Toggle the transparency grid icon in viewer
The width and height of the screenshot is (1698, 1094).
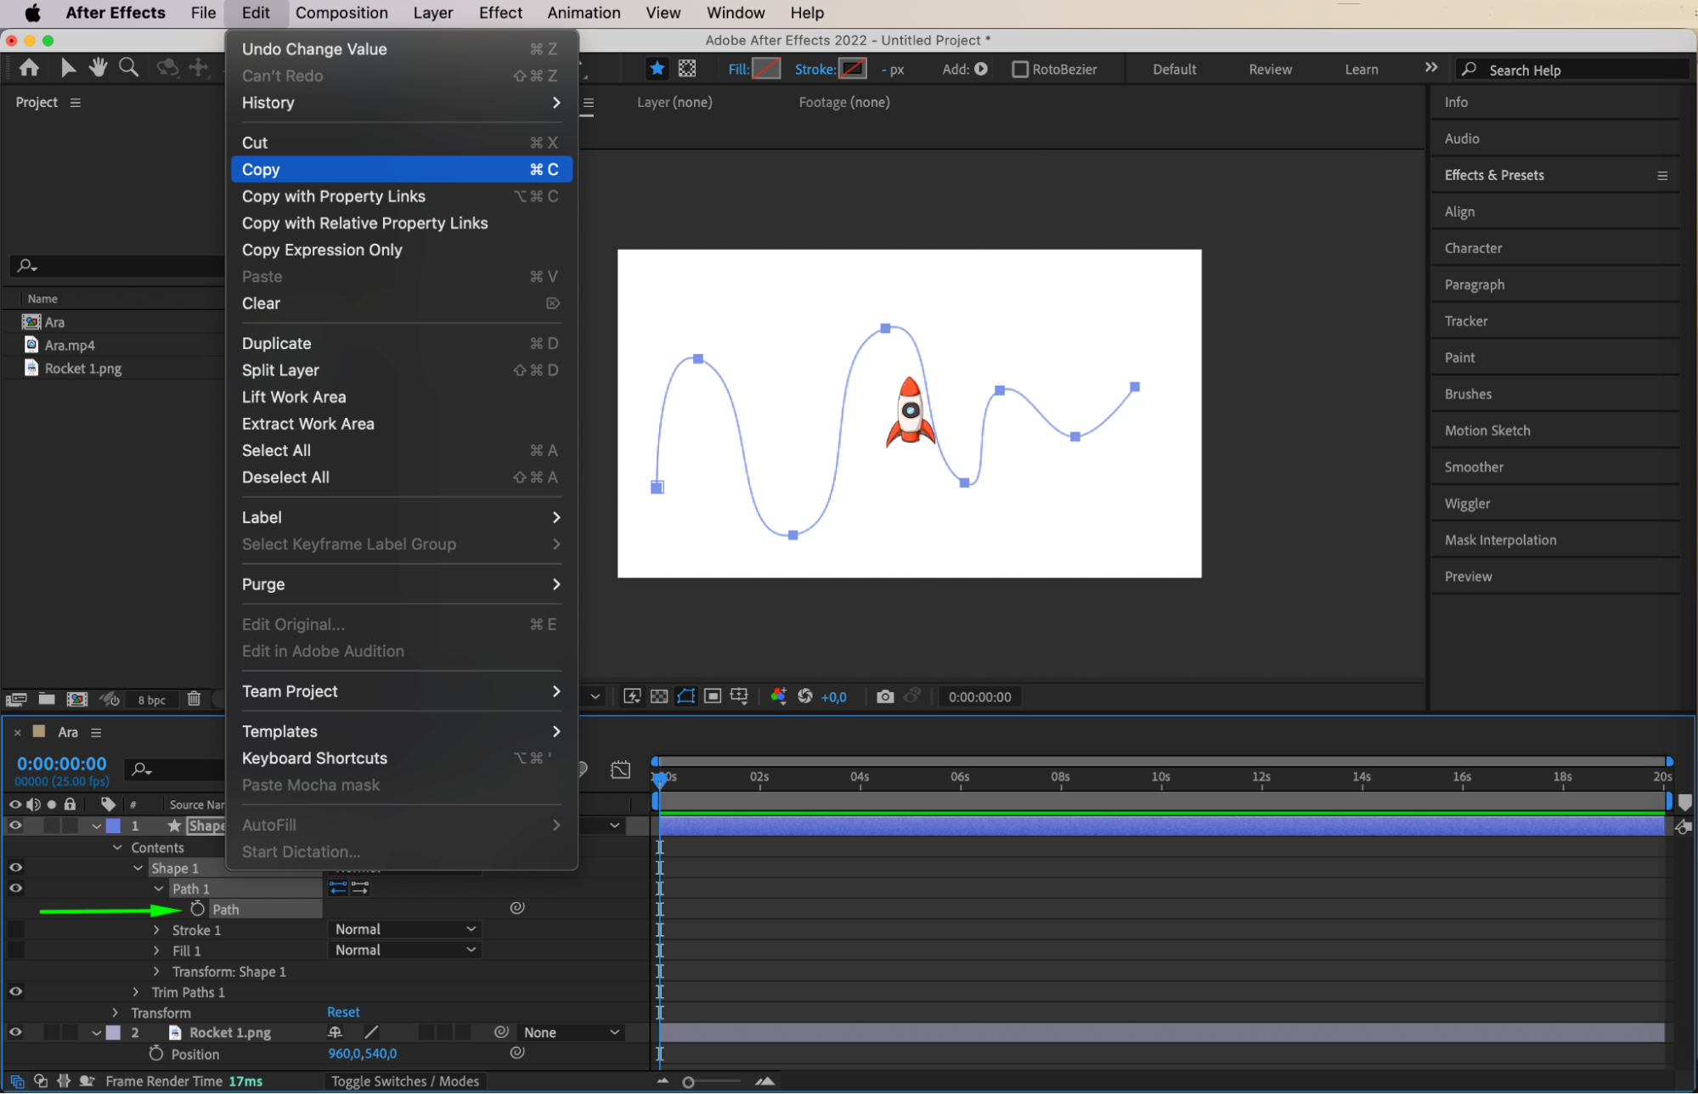coord(659,696)
